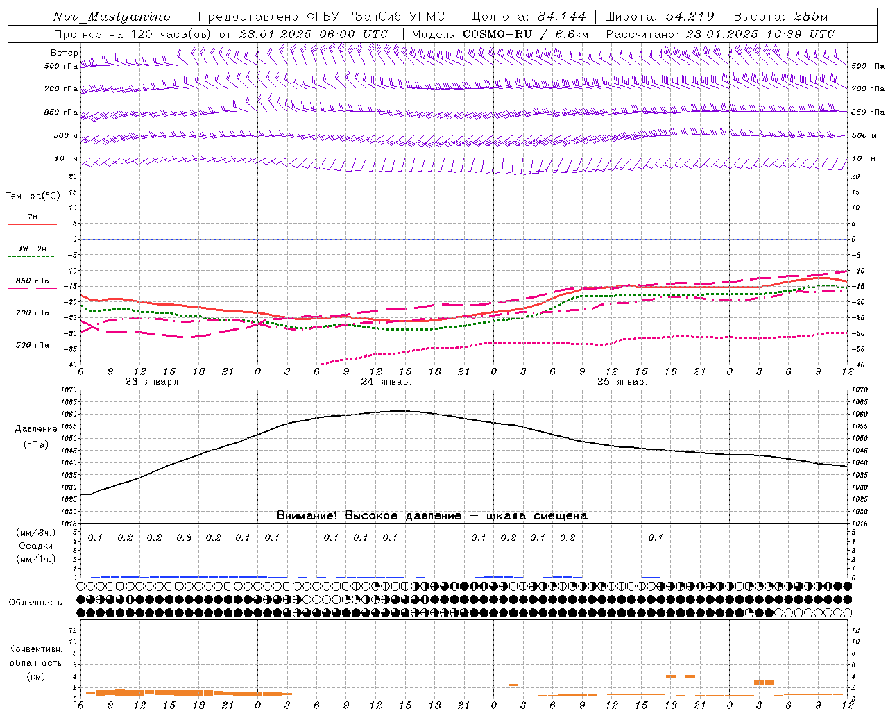The image size is (888, 711).
Task: Click 'Внимание! Высокое давление – шкала смещена' warning
Action: pos(432,516)
